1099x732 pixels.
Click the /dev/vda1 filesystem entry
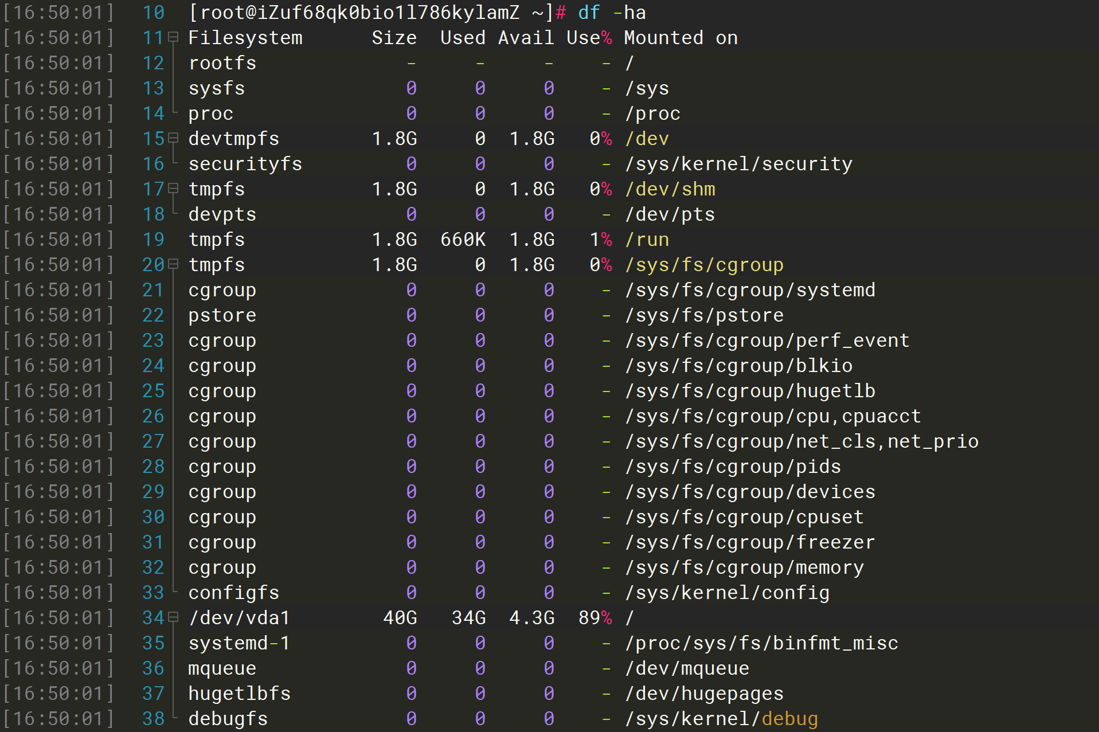(239, 618)
